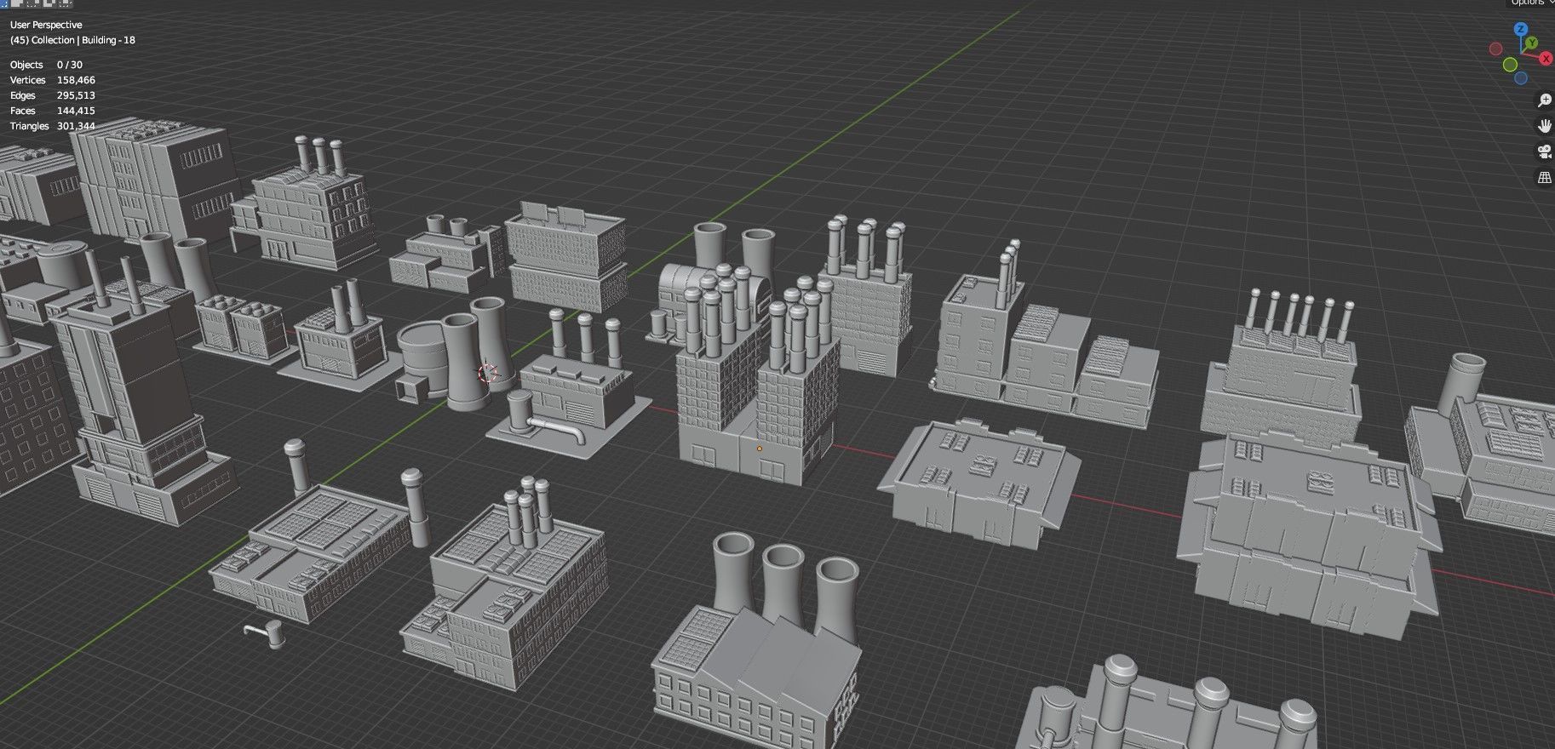Click the Vertices '158,466' value
Viewport: 1555px width, 749px height.
(x=76, y=80)
